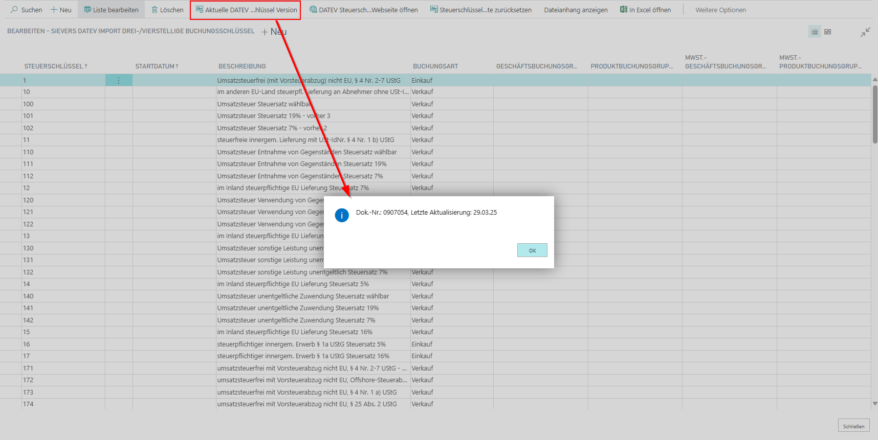Show Aktuelle DATEV Steuerschlüssel Version
The height and width of the screenshot is (440, 878).
point(246,10)
